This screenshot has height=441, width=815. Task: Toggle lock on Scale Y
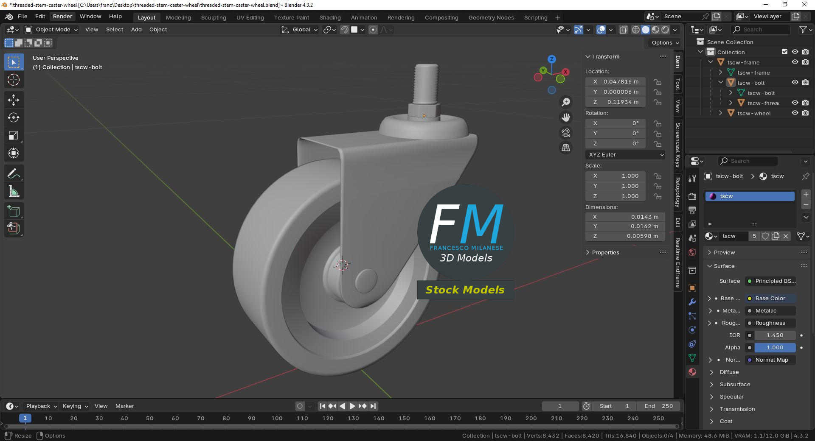(x=658, y=186)
